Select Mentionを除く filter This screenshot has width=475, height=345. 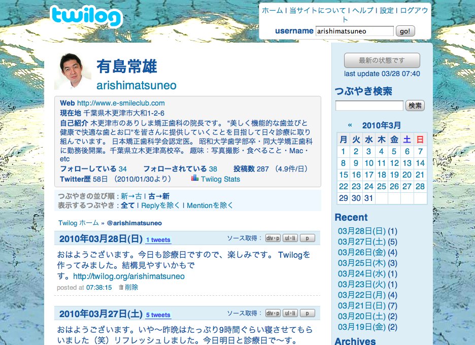[x=210, y=205]
